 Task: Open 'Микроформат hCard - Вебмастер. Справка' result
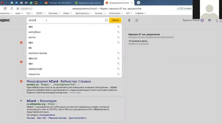tap(59, 81)
